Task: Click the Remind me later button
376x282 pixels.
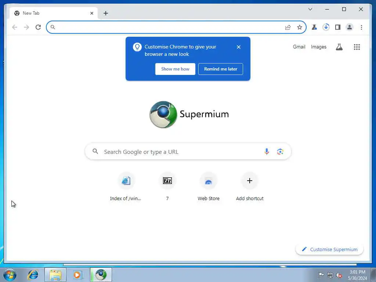Action: pyautogui.click(x=221, y=69)
